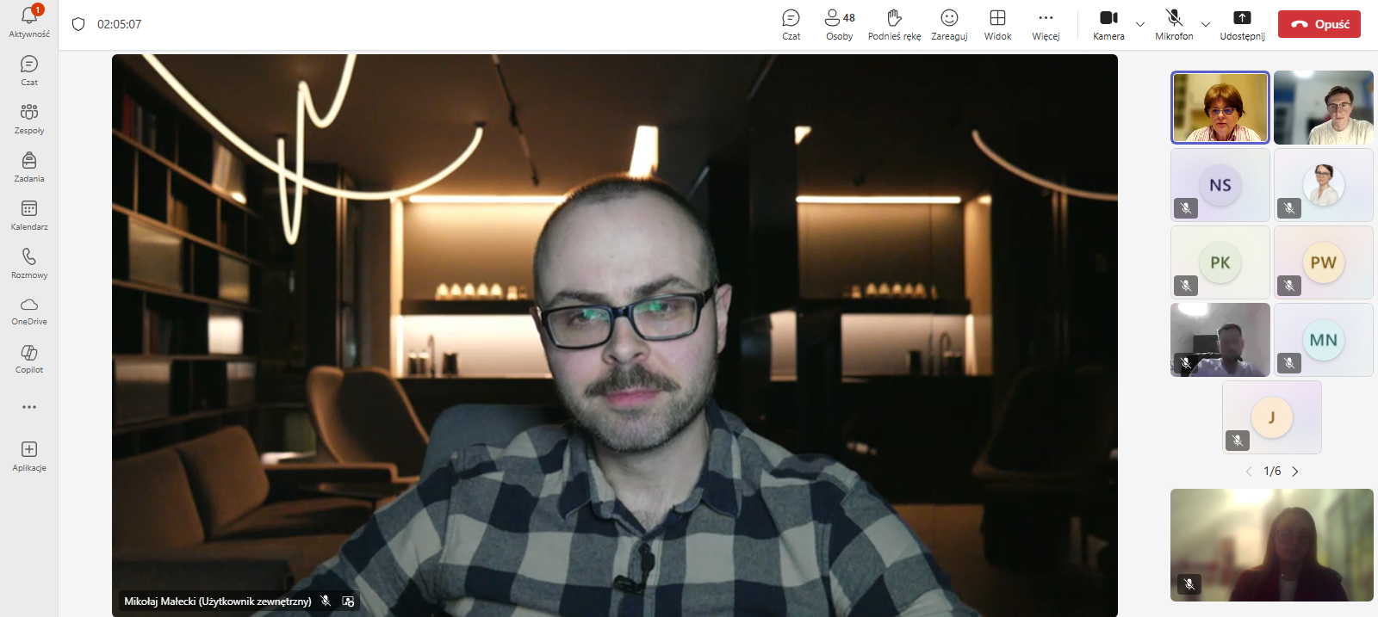Leave the meeting with Opuść

pos(1319,24)
